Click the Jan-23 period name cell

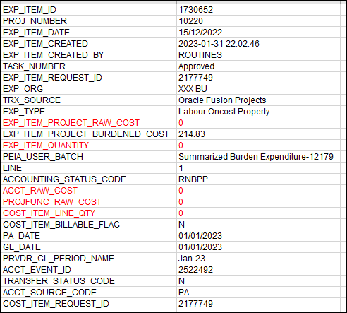click(258, 259)
